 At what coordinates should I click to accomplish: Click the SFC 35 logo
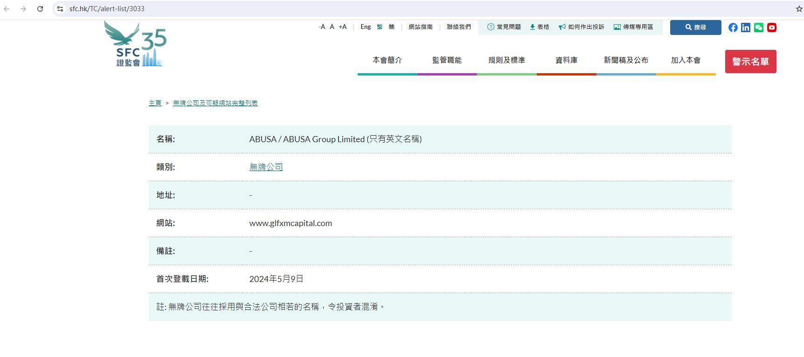click(135, 44)
